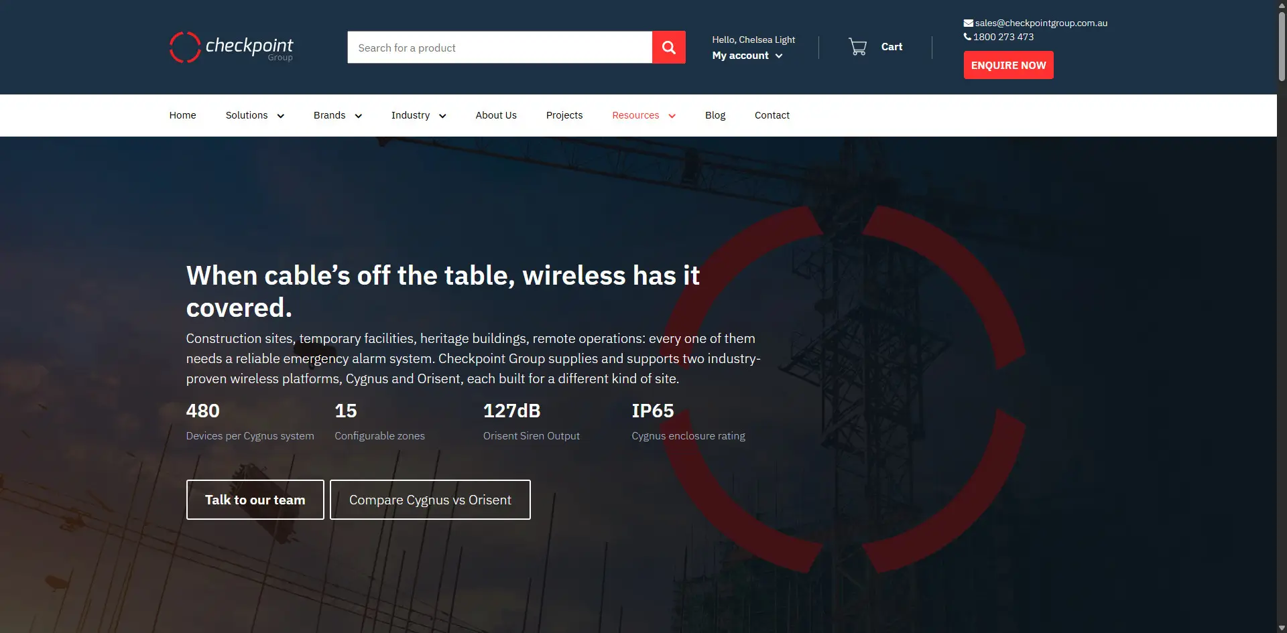Screen dimensions: 1287x633
Task: Click the scrollbar down arrow
Action: 1282,628
